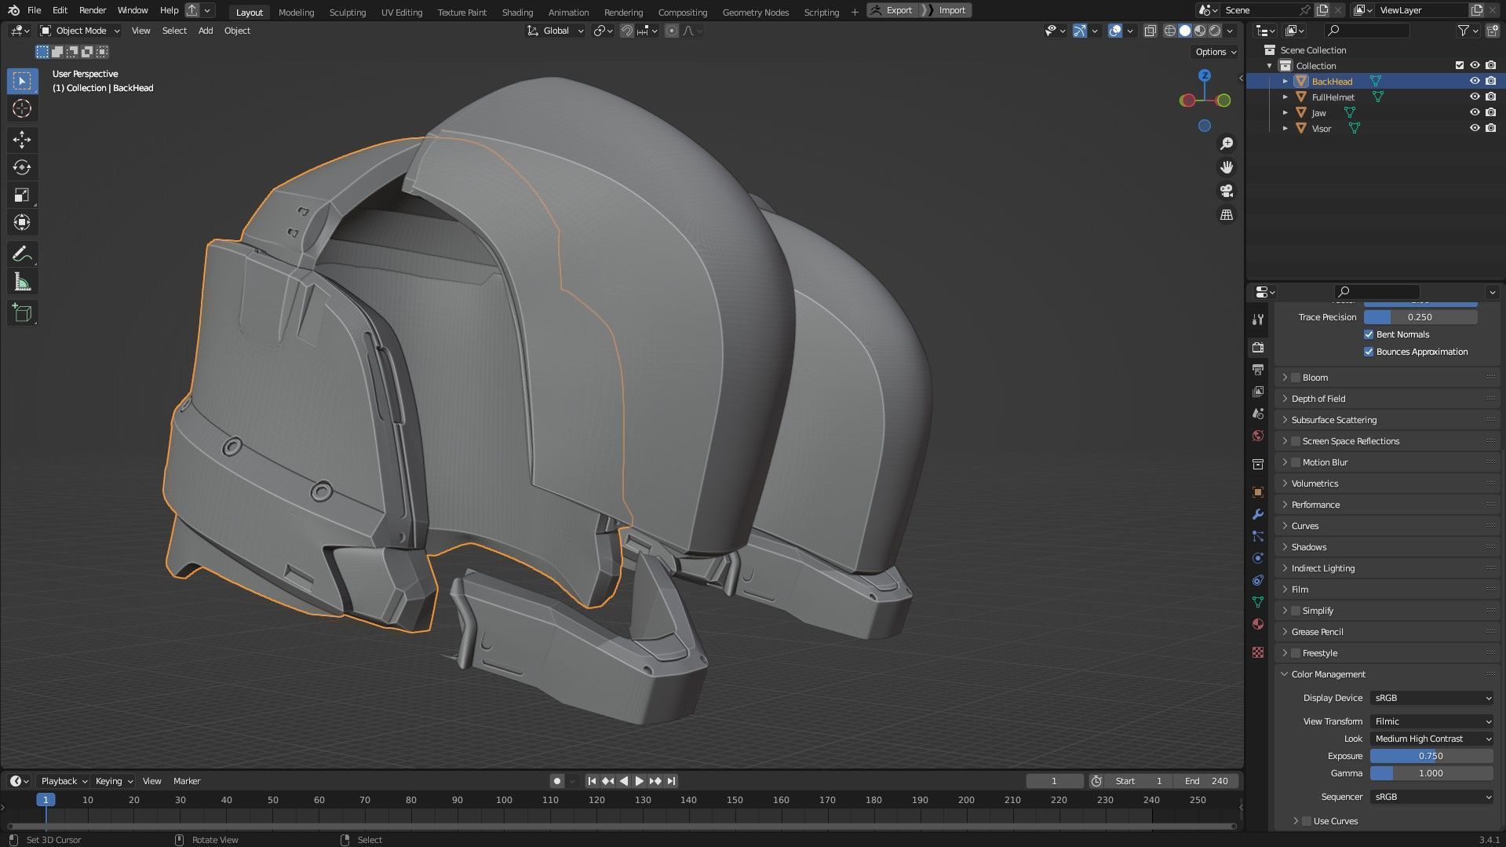Activate the 3D Cursor tool

point(22,108)
